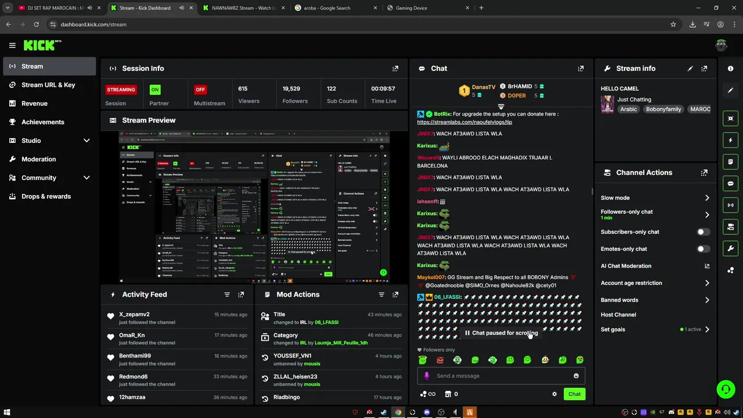Open Steam from the taskbar

click(384, 412)
